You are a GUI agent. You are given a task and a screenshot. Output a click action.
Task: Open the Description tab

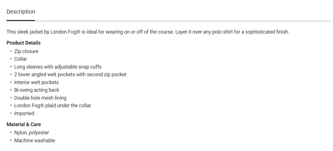click(x=21, y=12)
